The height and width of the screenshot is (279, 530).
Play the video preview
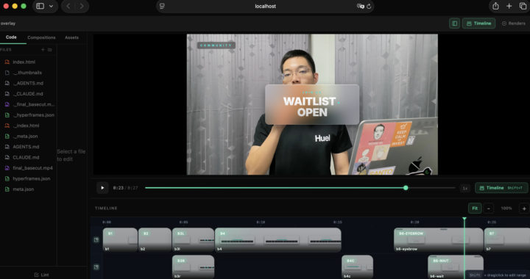click(x=102, y=188)
